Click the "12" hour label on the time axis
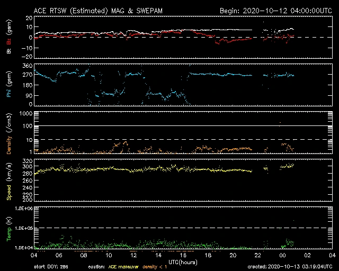Screen dimensions: 339x271 click(133, 256)
